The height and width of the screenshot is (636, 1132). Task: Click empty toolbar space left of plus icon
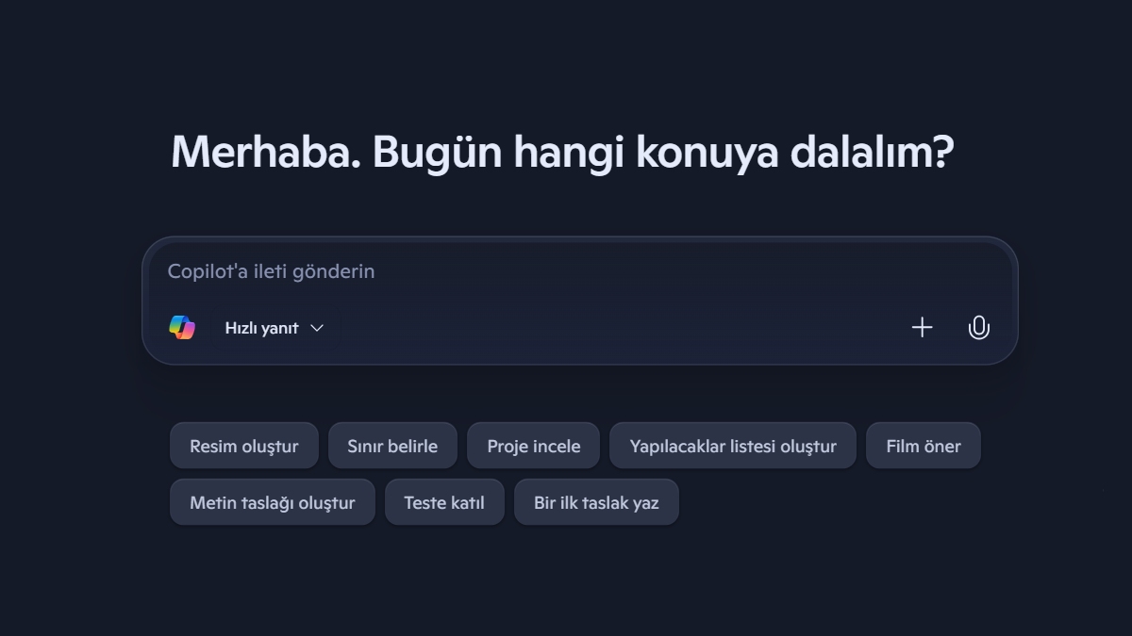[613, 328]
